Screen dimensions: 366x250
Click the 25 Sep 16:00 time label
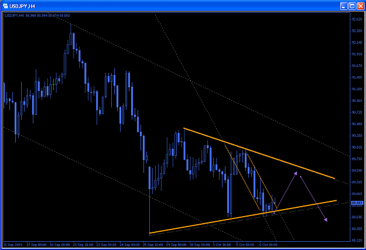(x=153, y=245)
